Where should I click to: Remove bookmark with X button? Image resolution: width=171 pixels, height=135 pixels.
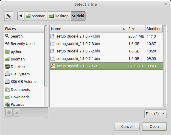click(x=17, y=113)
